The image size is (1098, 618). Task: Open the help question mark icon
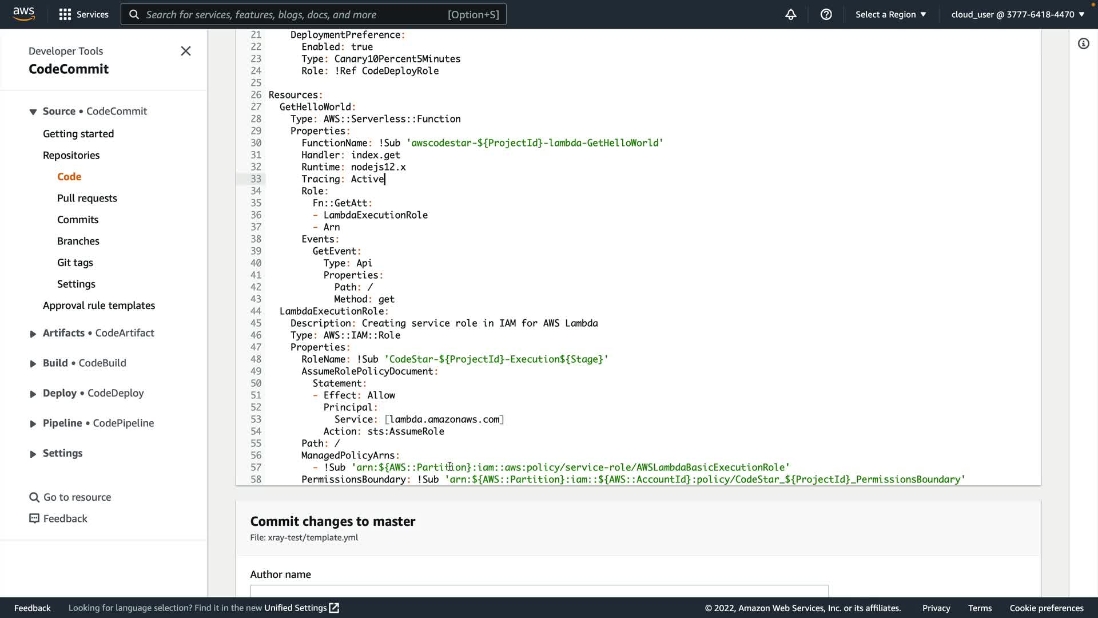[x=826, y=14]
